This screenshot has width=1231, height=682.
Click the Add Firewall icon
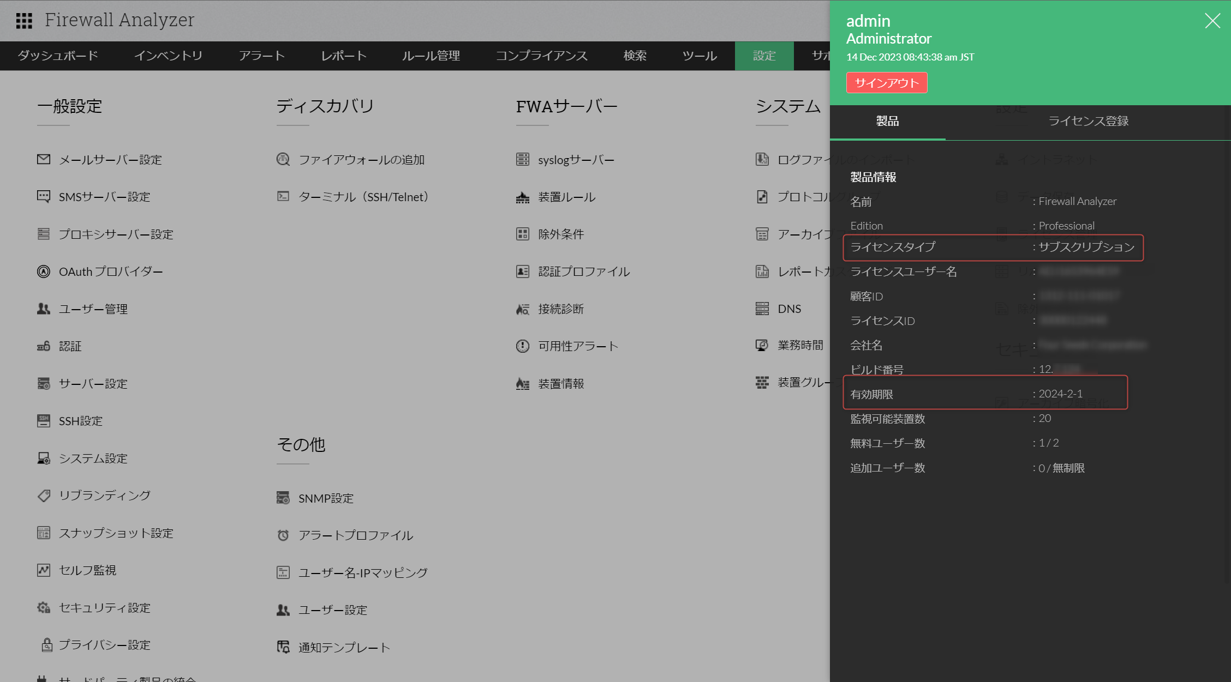[283, 159]
